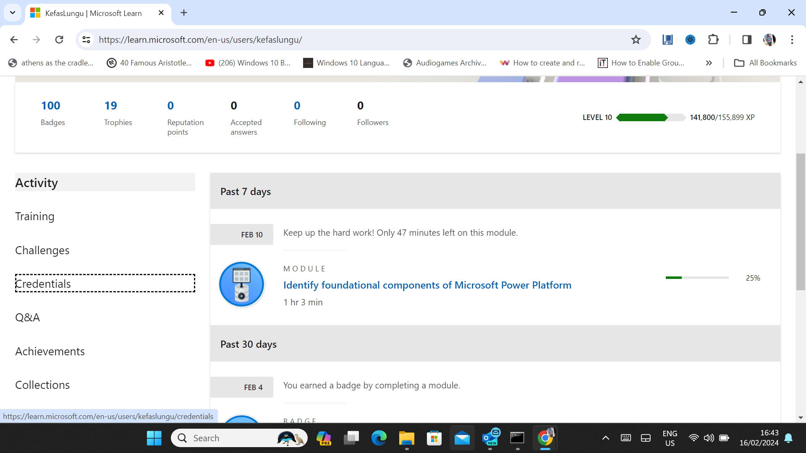Screen dimensions: 806x453
Task: Expand the tab search dropdown arrow
Action: [13, 13]
